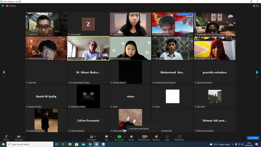Click the taskbar search box
Screen dimensions: 261x147
coord(30,144)
